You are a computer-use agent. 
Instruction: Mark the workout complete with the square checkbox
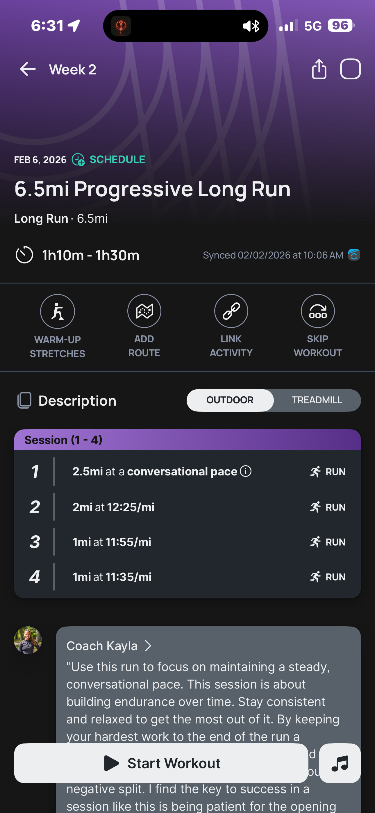coord(350,69)
